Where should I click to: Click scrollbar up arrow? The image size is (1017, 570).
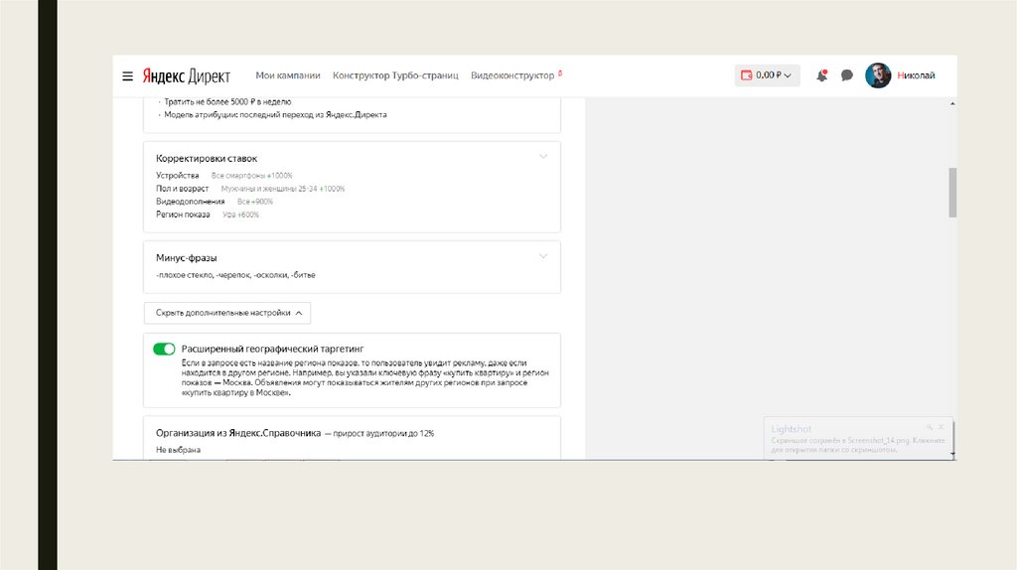952,103
